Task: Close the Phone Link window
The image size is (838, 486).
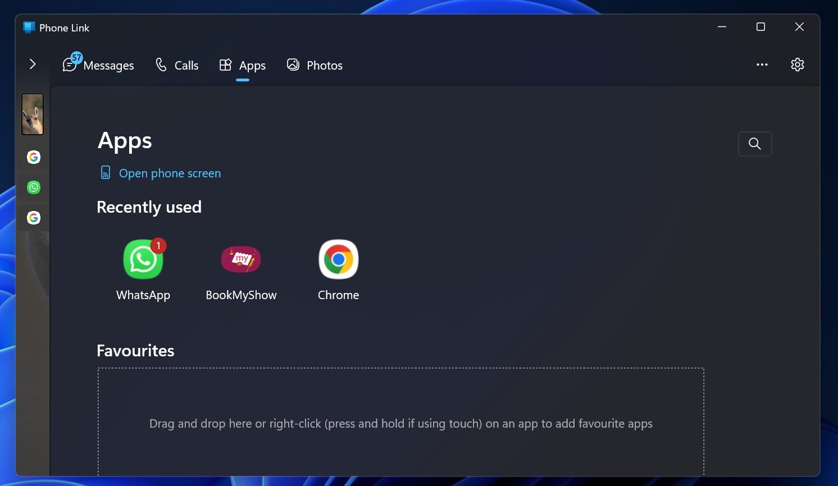Action: [799, 27]
